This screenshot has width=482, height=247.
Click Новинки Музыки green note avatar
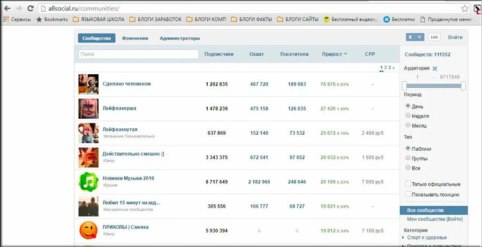pos(88,182)
